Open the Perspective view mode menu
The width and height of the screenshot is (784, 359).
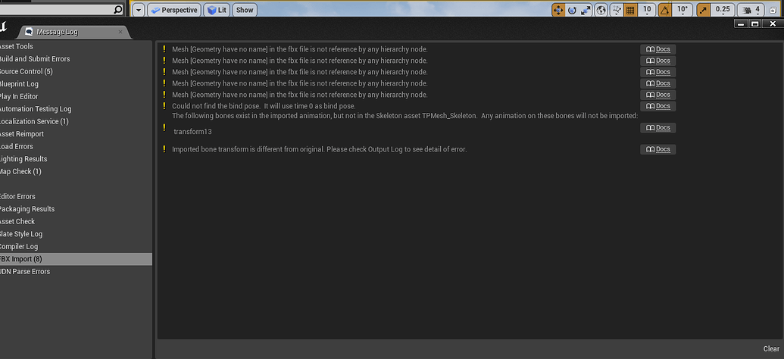pos(173,10)
